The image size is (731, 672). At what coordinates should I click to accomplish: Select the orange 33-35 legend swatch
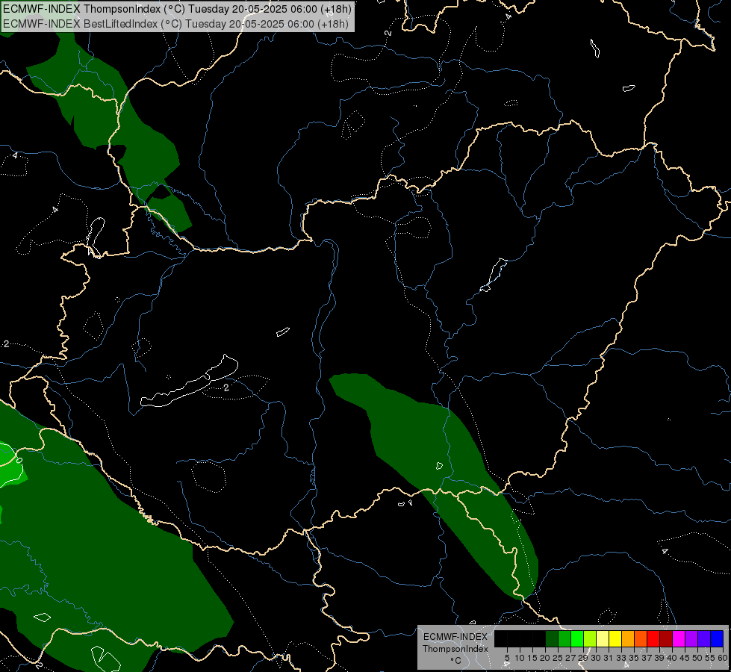point(628,638)
